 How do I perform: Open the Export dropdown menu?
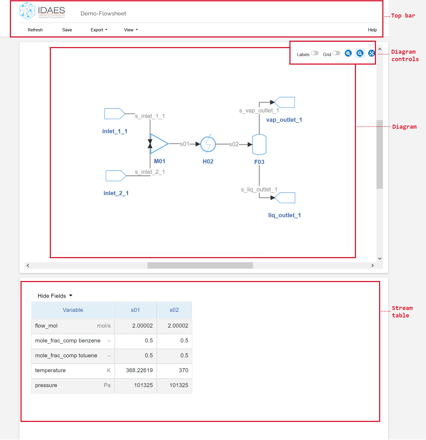tap(99, 30)
